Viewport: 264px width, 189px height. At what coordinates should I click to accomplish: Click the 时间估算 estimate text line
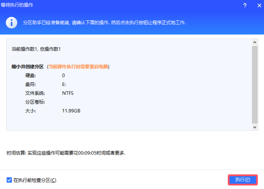(66, 153)
